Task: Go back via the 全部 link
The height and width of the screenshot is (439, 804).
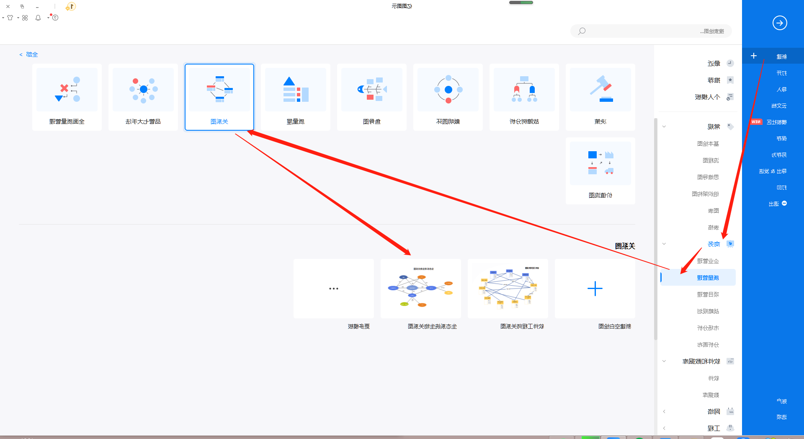Action: pyautogui.click(x=28, y=54)
